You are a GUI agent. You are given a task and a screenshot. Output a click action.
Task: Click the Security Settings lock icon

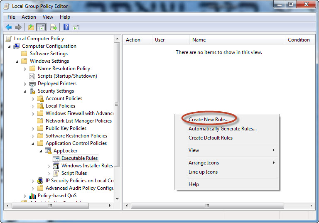[32, 91]
